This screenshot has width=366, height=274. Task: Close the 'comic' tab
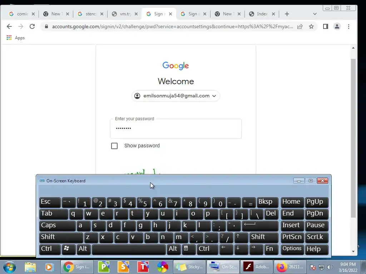pyautogui.click(x=33, y=14)
